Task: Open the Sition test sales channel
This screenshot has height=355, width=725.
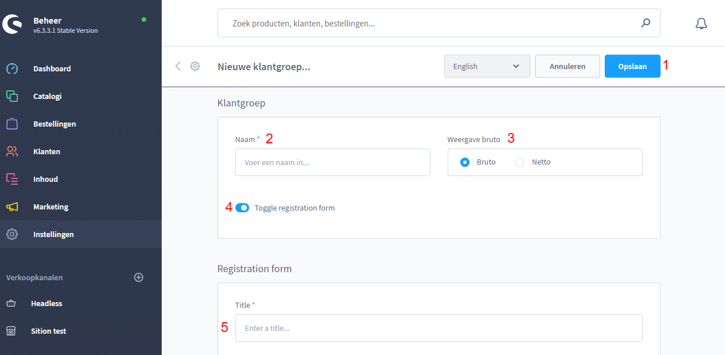Action: tap(48, 331)
